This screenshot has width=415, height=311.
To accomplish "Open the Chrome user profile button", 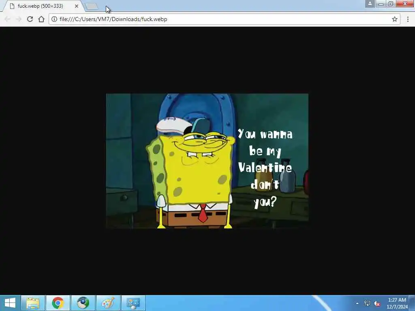I will 370,3.
